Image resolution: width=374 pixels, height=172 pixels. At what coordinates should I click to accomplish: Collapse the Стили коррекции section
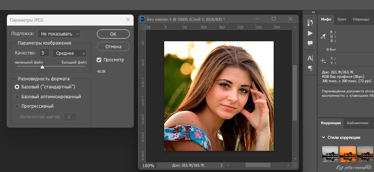(323, 138)
